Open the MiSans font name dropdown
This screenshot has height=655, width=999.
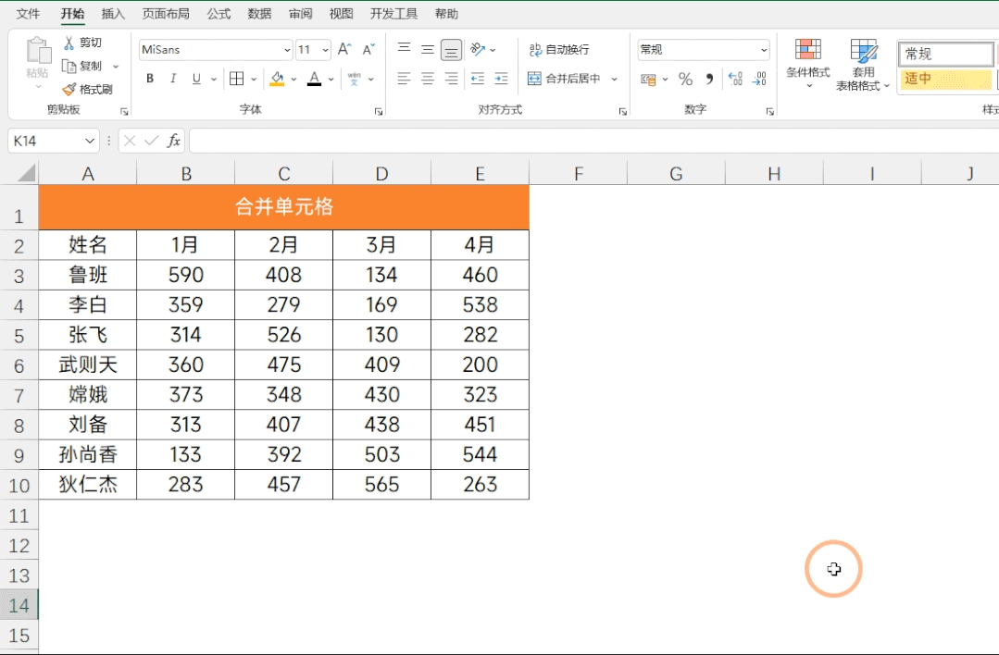pos(287,50)
